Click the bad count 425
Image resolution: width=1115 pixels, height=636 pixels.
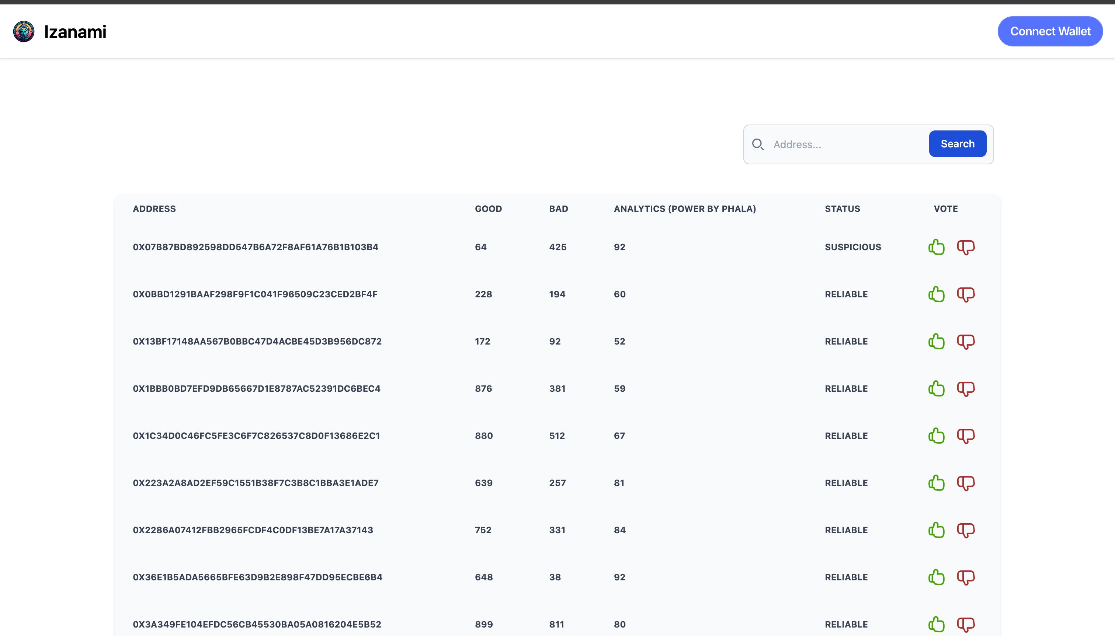click(x=558, y=247)
